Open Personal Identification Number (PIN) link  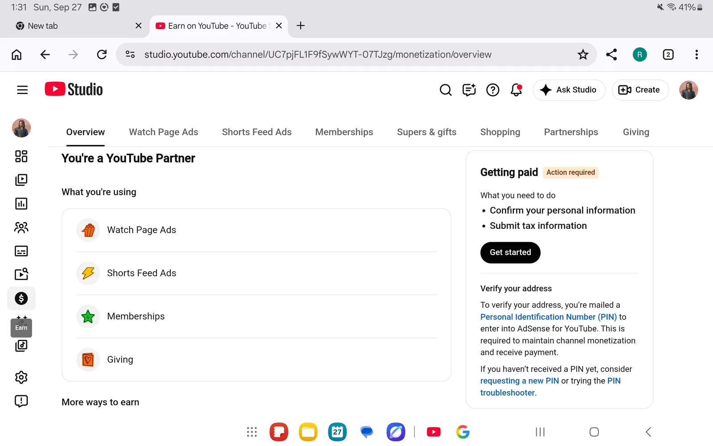[549, 317]
